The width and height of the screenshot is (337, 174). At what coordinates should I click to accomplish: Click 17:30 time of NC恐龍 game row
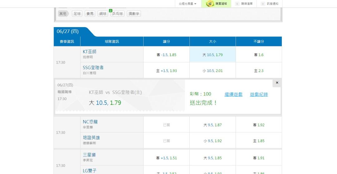[61, 133]
